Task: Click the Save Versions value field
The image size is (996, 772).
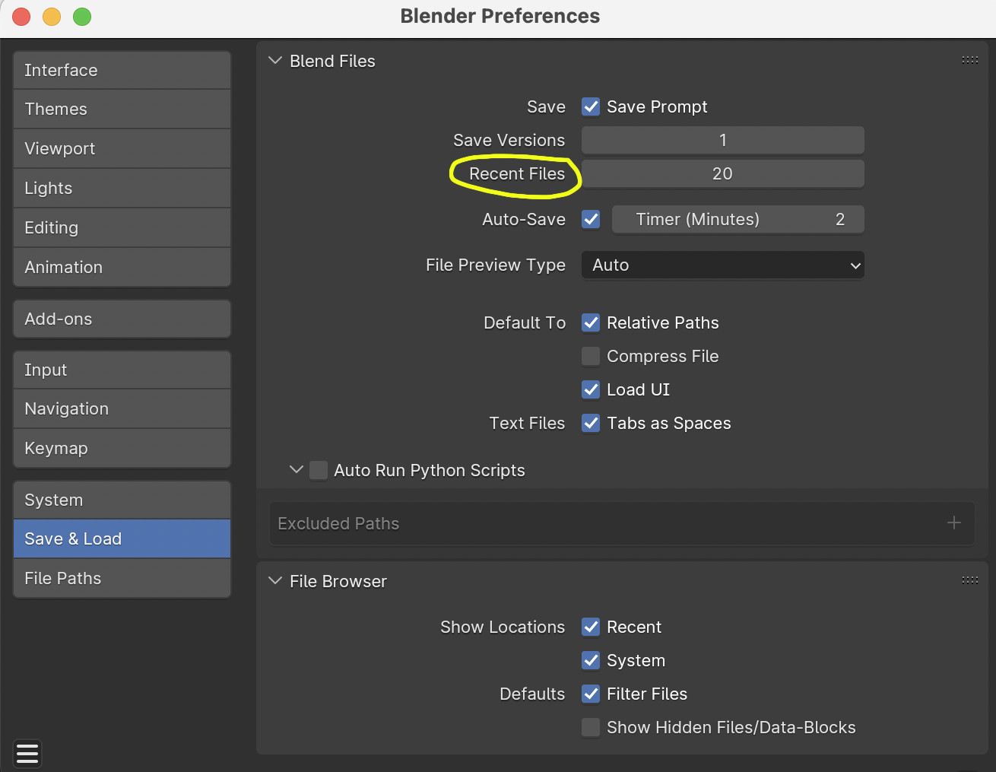Action: (x=723, y=140)
